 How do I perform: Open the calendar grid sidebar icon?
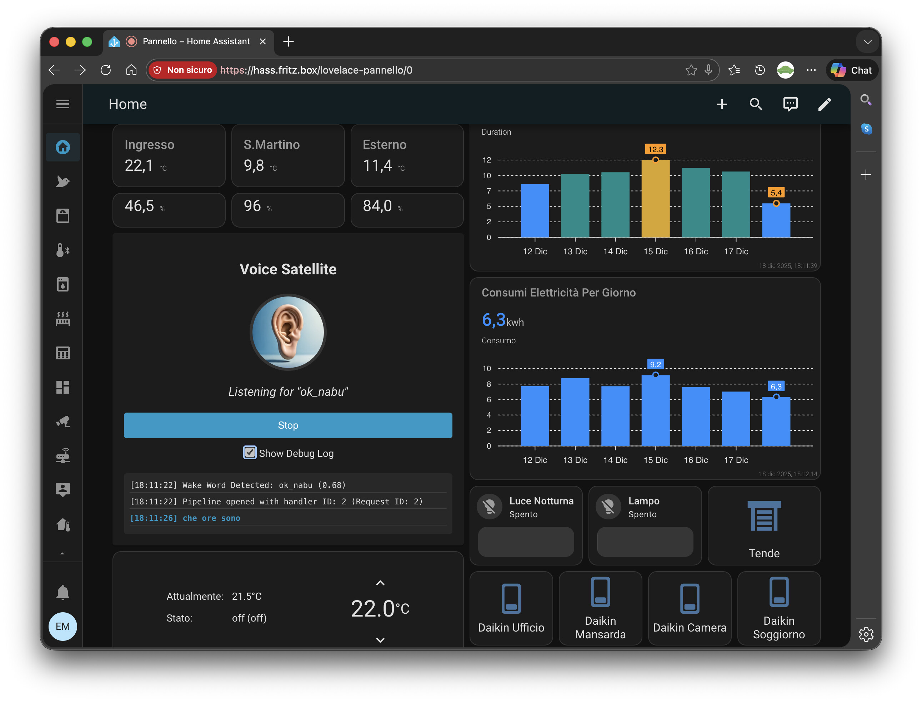tap(63, 353)
